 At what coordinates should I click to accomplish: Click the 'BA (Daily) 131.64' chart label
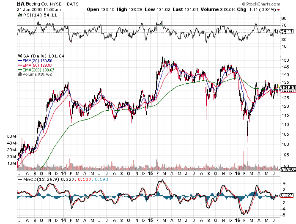click(x=44, y=56)
